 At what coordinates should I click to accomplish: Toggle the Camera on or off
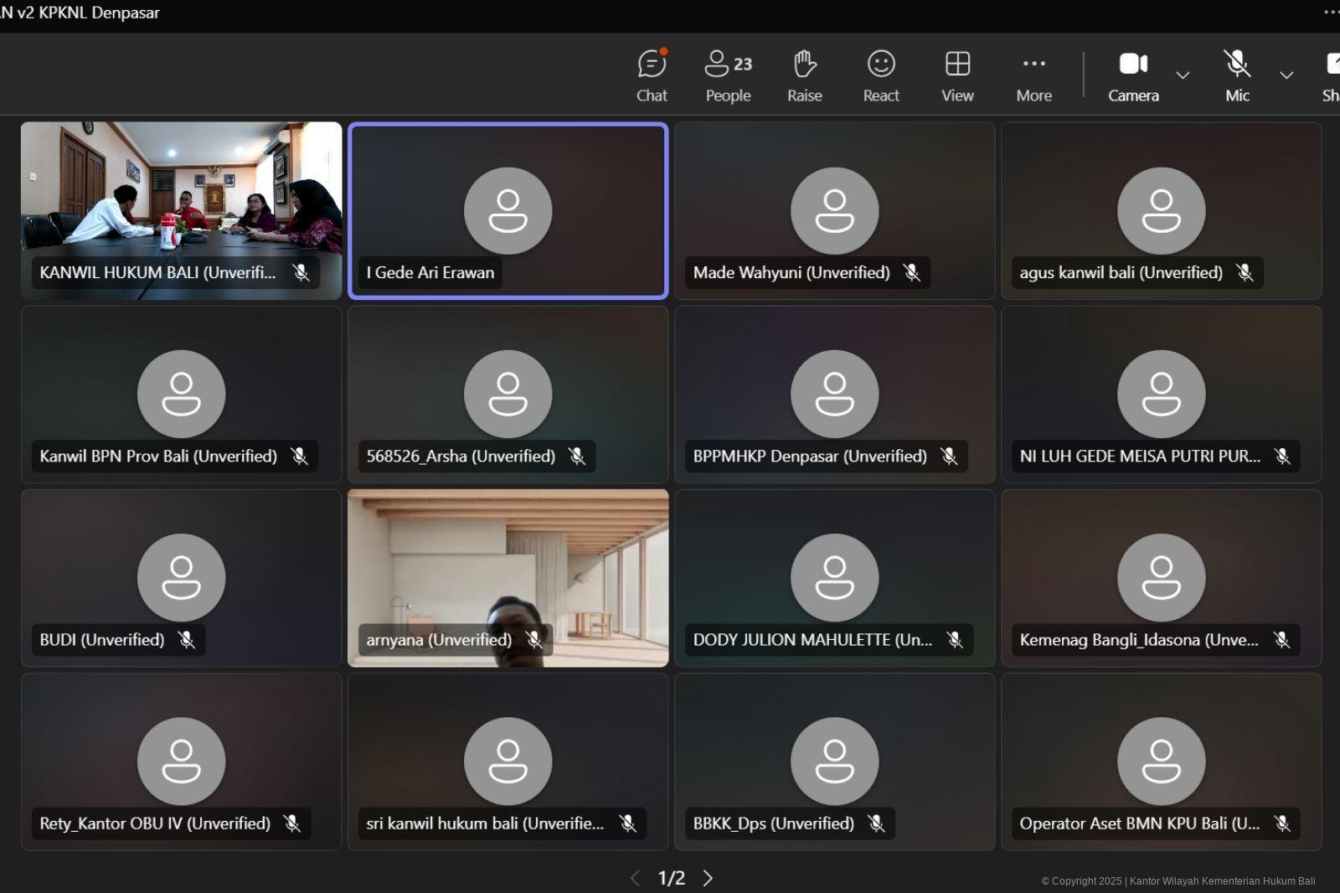(1133, 75)
